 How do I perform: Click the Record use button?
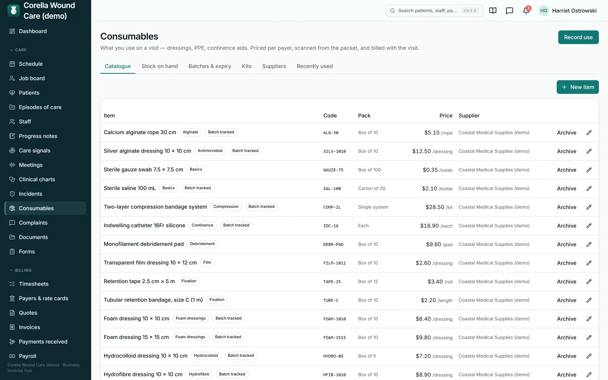pos(578,37)
